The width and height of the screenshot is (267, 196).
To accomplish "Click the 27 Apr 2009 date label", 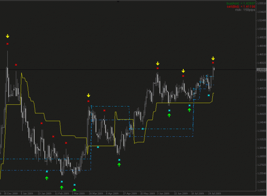I will click(130, 193).
